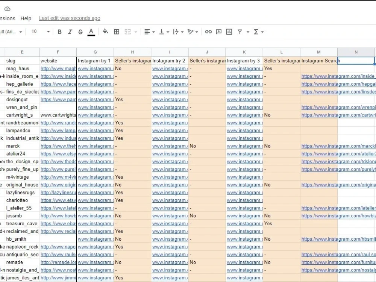376x282 pixels.
Task: Open the Help menu
Action: point(26,18)
